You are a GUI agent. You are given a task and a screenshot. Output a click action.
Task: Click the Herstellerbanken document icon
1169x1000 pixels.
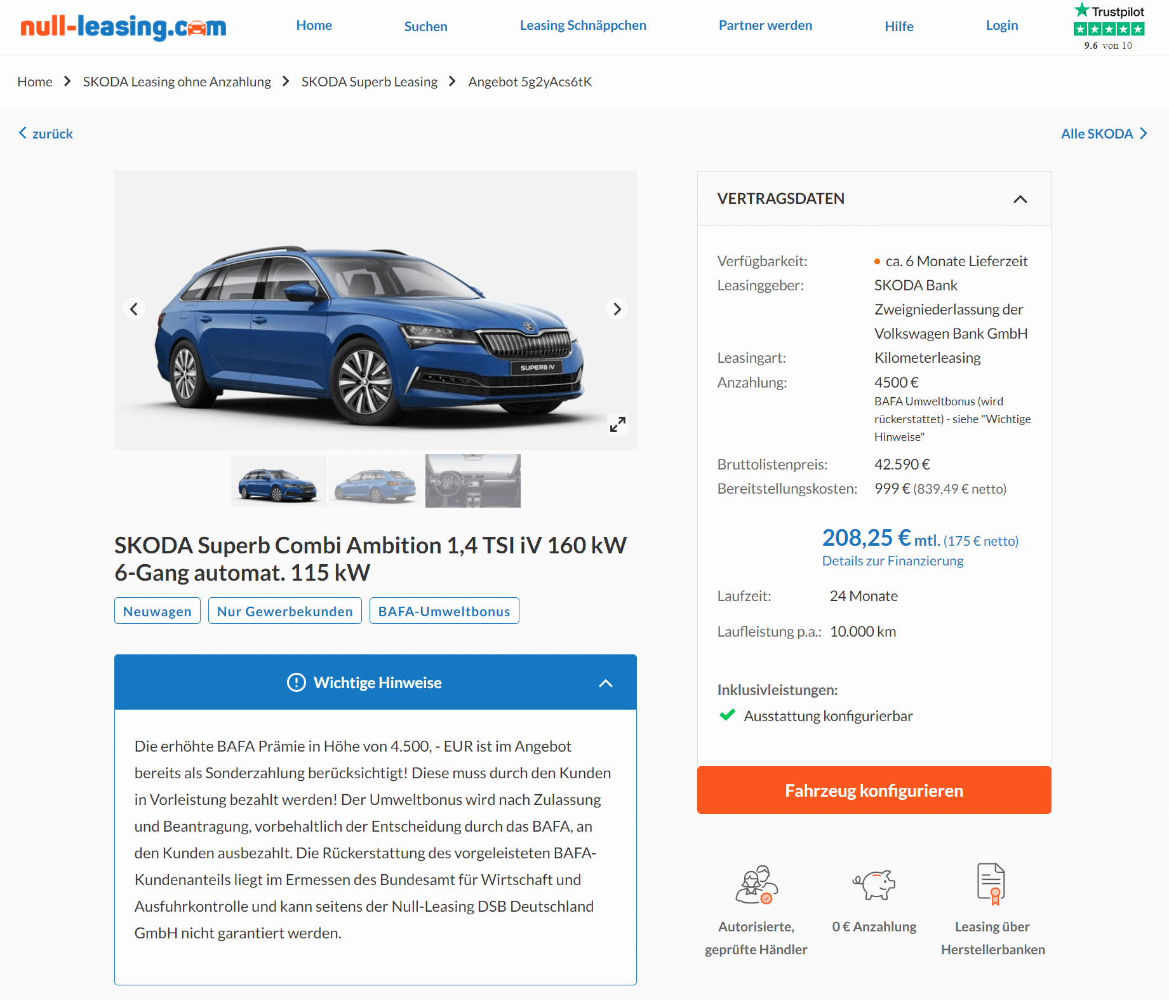991,884
